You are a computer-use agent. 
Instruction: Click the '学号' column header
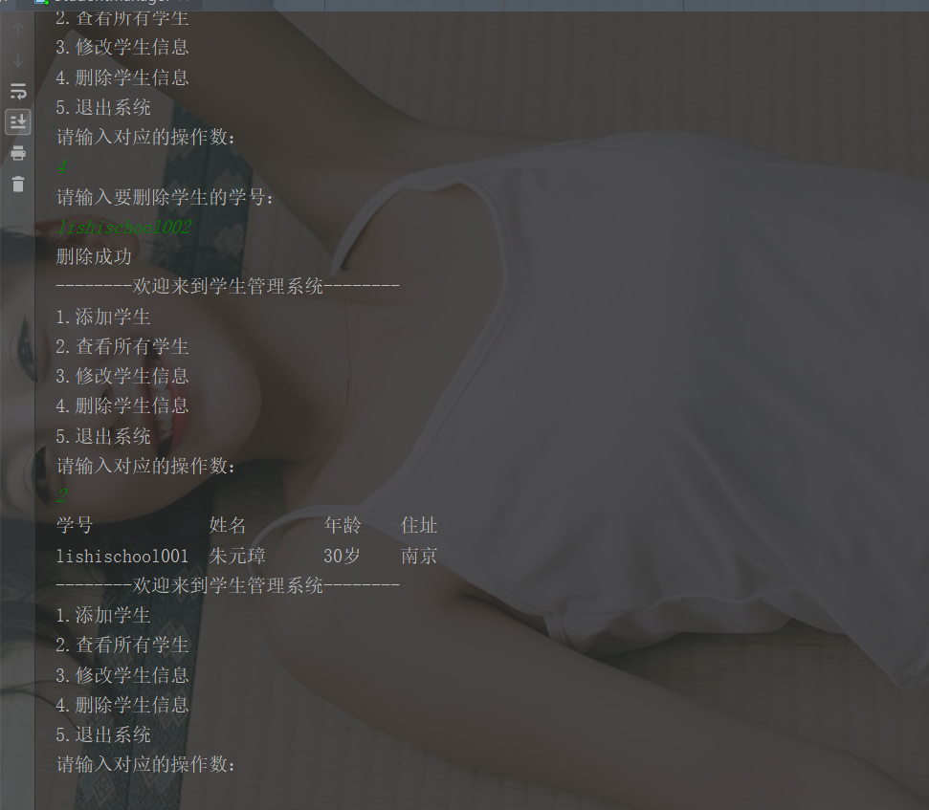click(x=75, y=525)
